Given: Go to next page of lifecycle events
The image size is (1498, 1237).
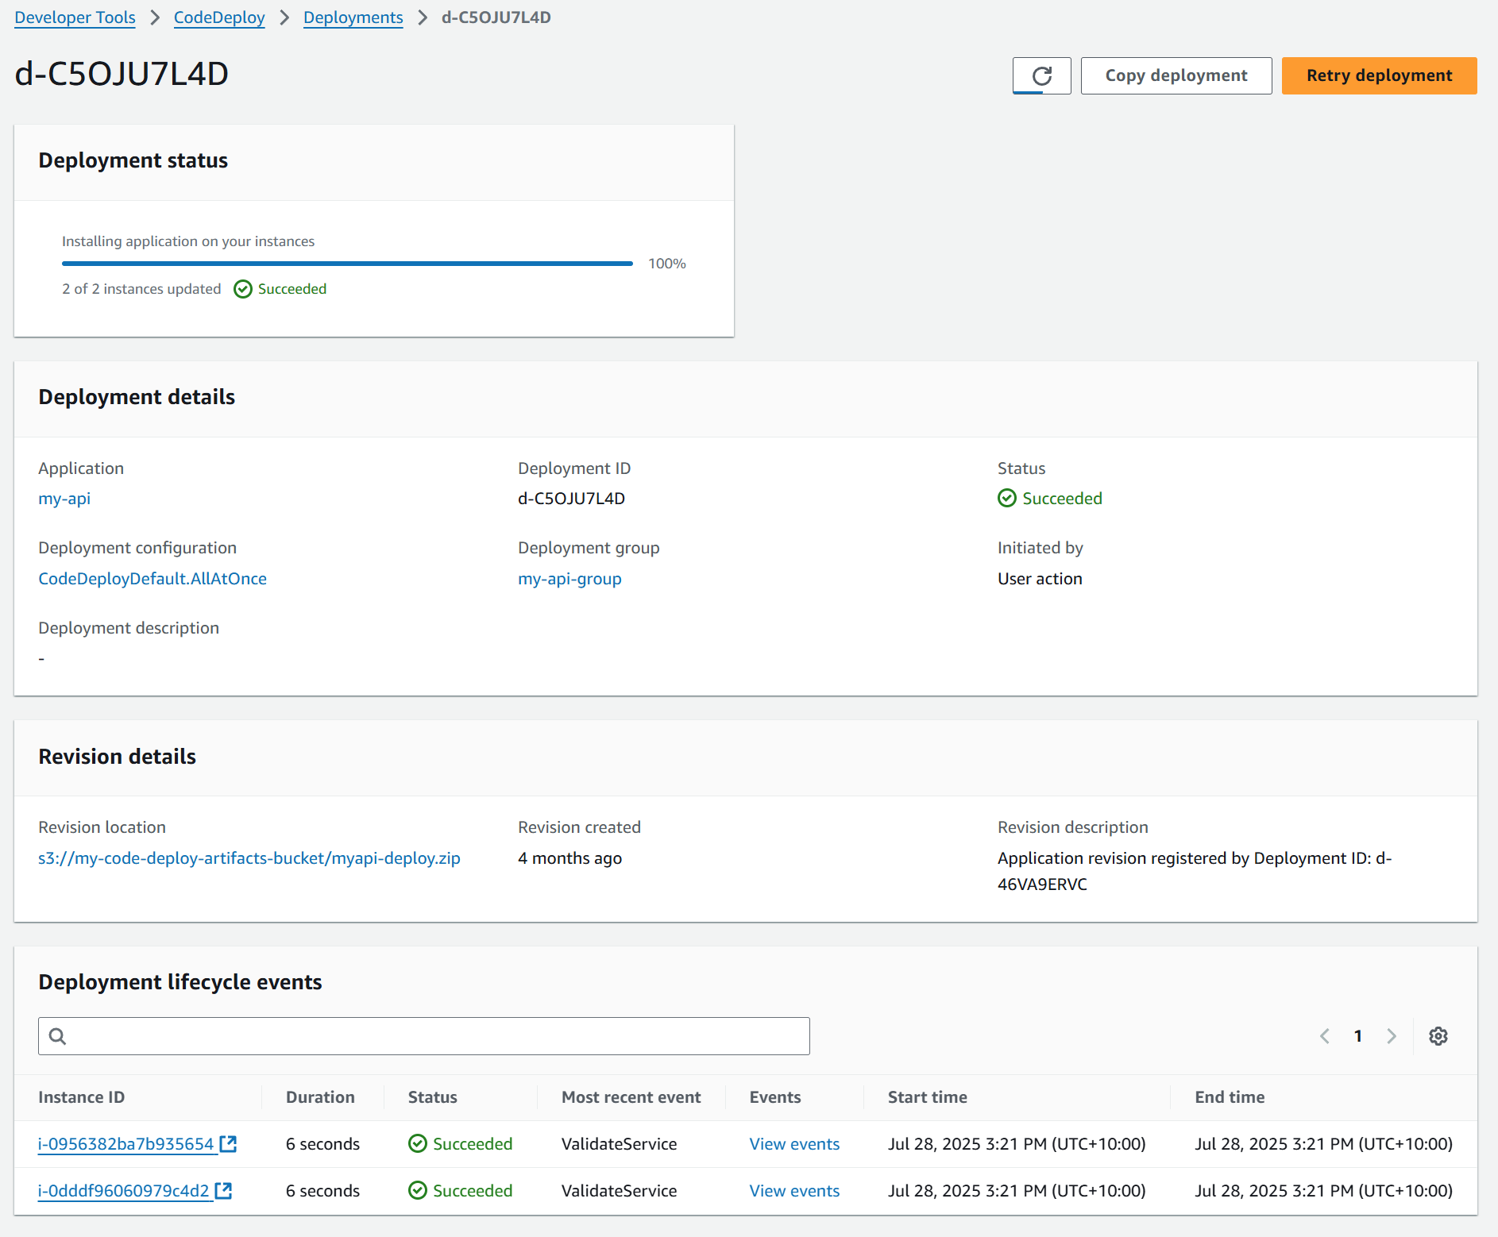Looking at the screenshot, I should pyautogui.click(x=1392, y=1036).
